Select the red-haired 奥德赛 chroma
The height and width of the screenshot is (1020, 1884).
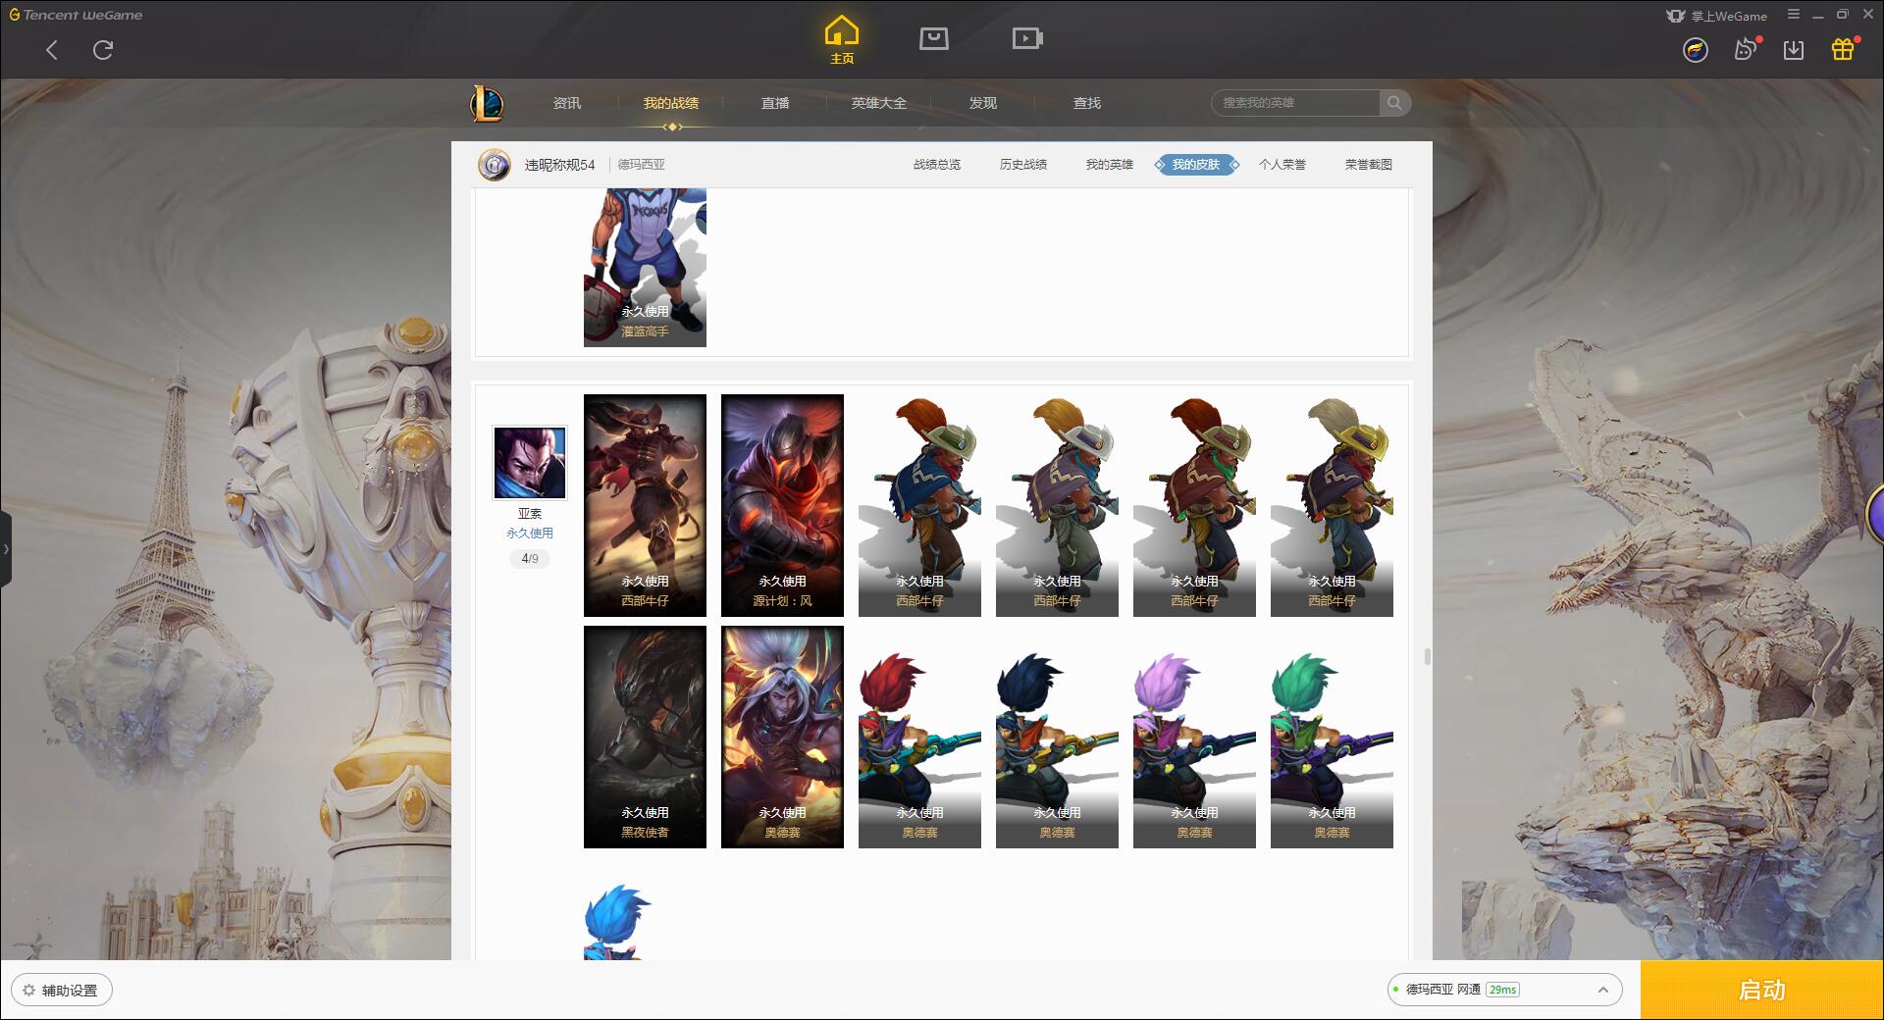point(919,737)
